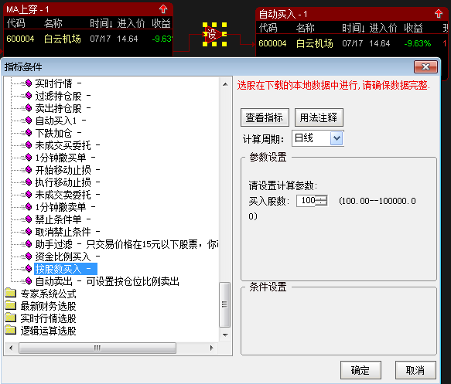
Task: Click the 用法注释 button
Action: pyautogui.click(x=319, y=117)
